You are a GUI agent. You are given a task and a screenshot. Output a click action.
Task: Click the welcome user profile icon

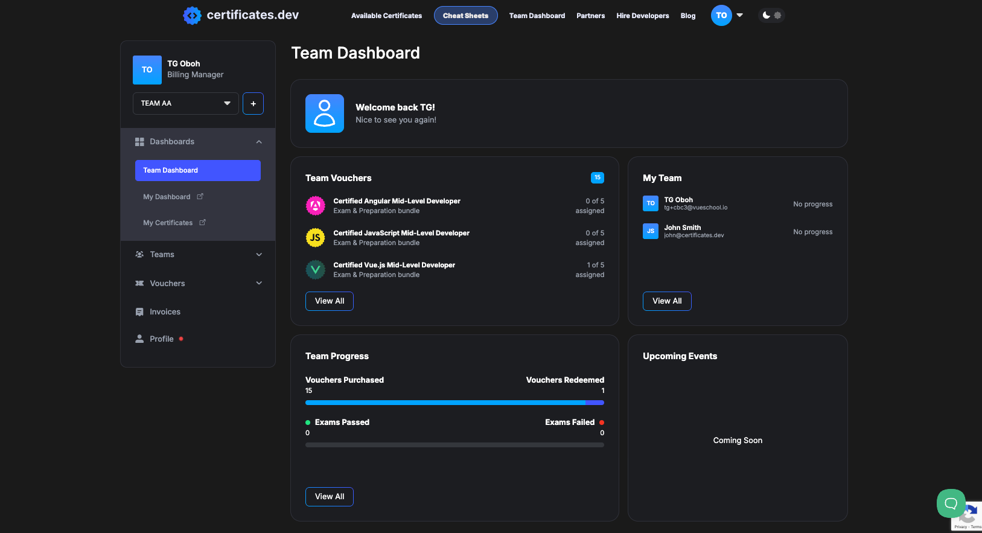[x=324, y=113]
